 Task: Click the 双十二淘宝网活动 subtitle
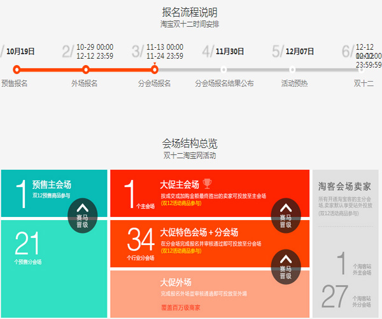[x=190, y=156]
